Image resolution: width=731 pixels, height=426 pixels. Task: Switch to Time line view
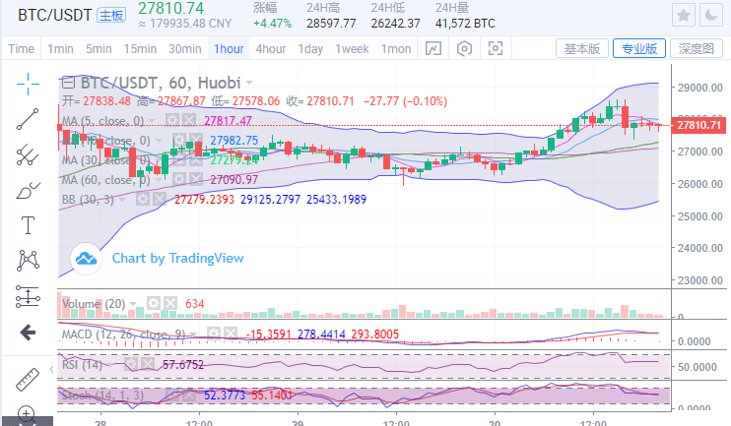pyautogui.click(x=22, y=49)
